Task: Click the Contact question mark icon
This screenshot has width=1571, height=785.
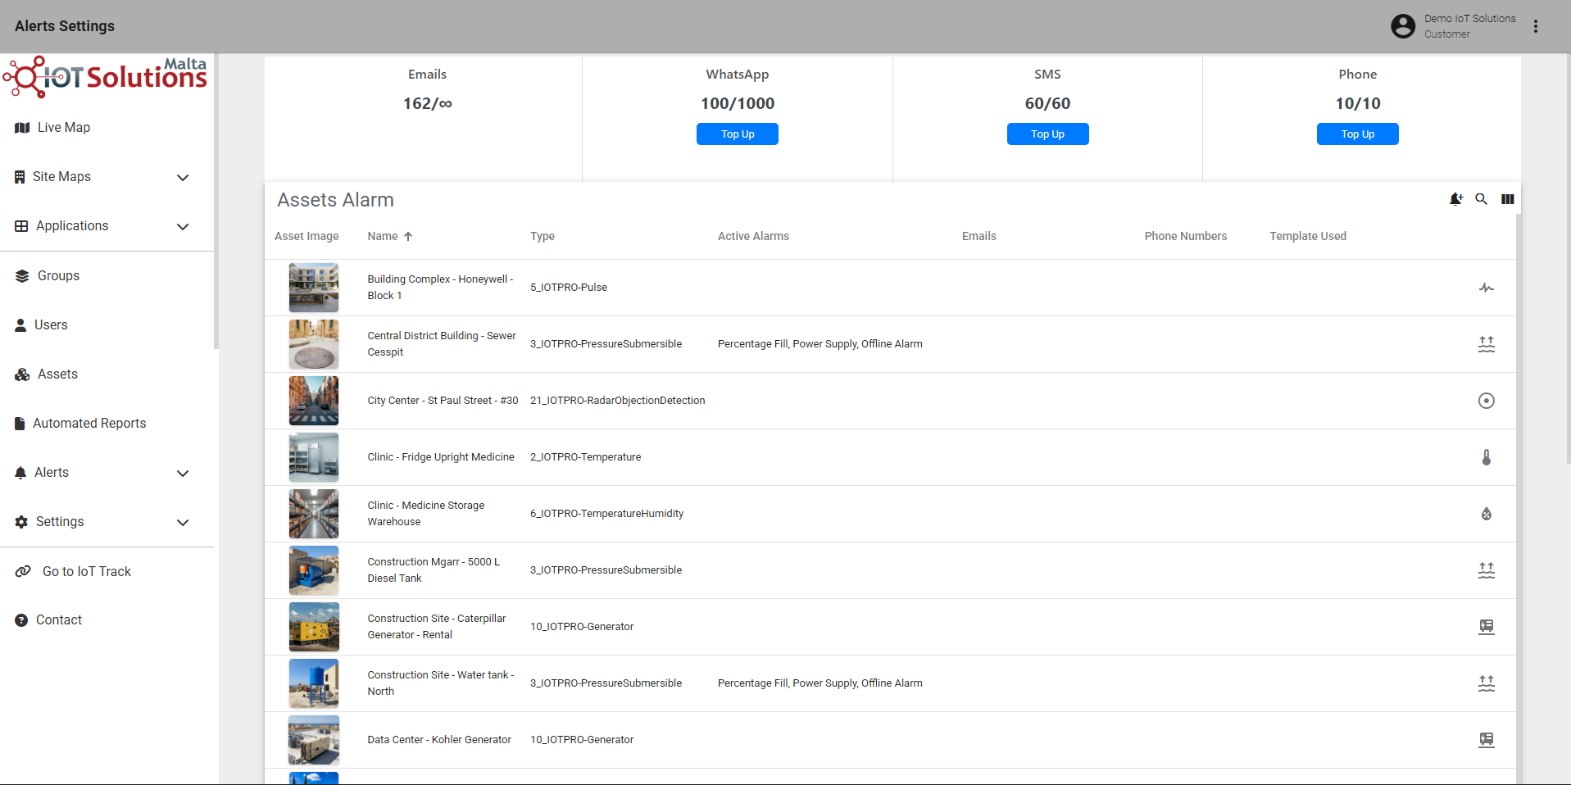Action: tap(21, 620)
